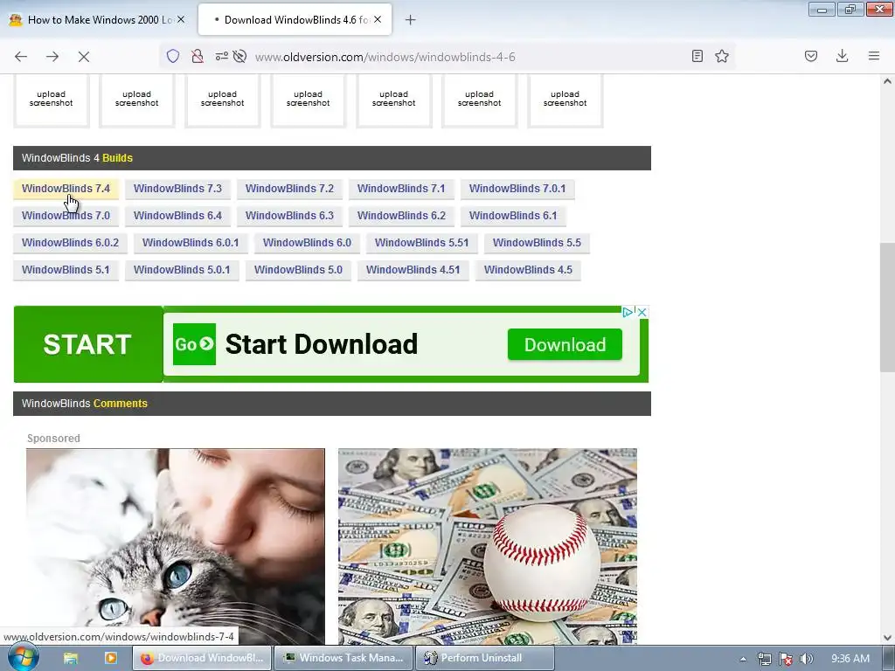Click the insecure connection padlock icon
Screen dimensions: 895x671
point(198,56)
